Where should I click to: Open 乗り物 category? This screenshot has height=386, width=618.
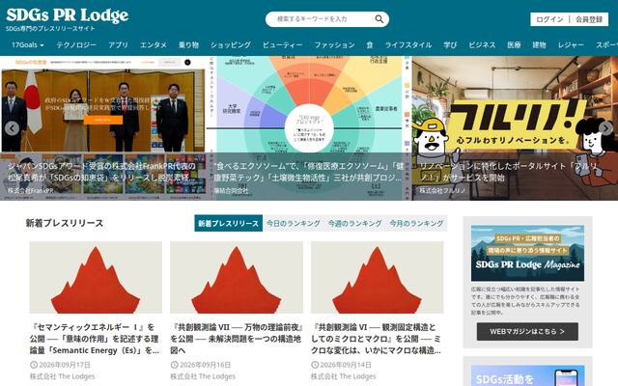click(189, 45)
